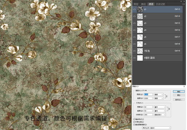Open the resample method dropdown

156,128
